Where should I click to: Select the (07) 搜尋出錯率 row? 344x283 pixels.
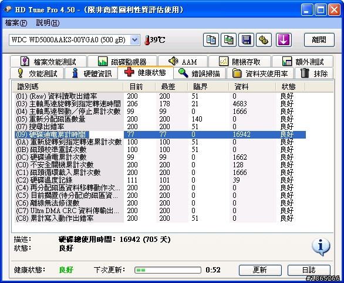[160, 127]
